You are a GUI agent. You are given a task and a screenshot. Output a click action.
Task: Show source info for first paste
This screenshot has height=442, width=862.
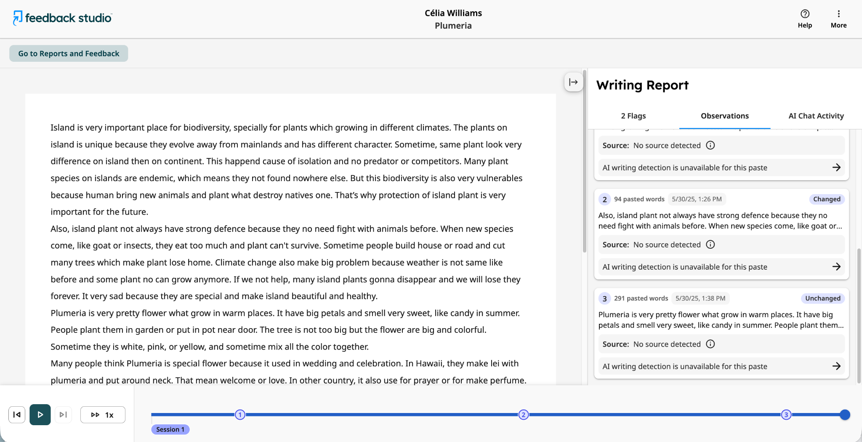point(710,145)
